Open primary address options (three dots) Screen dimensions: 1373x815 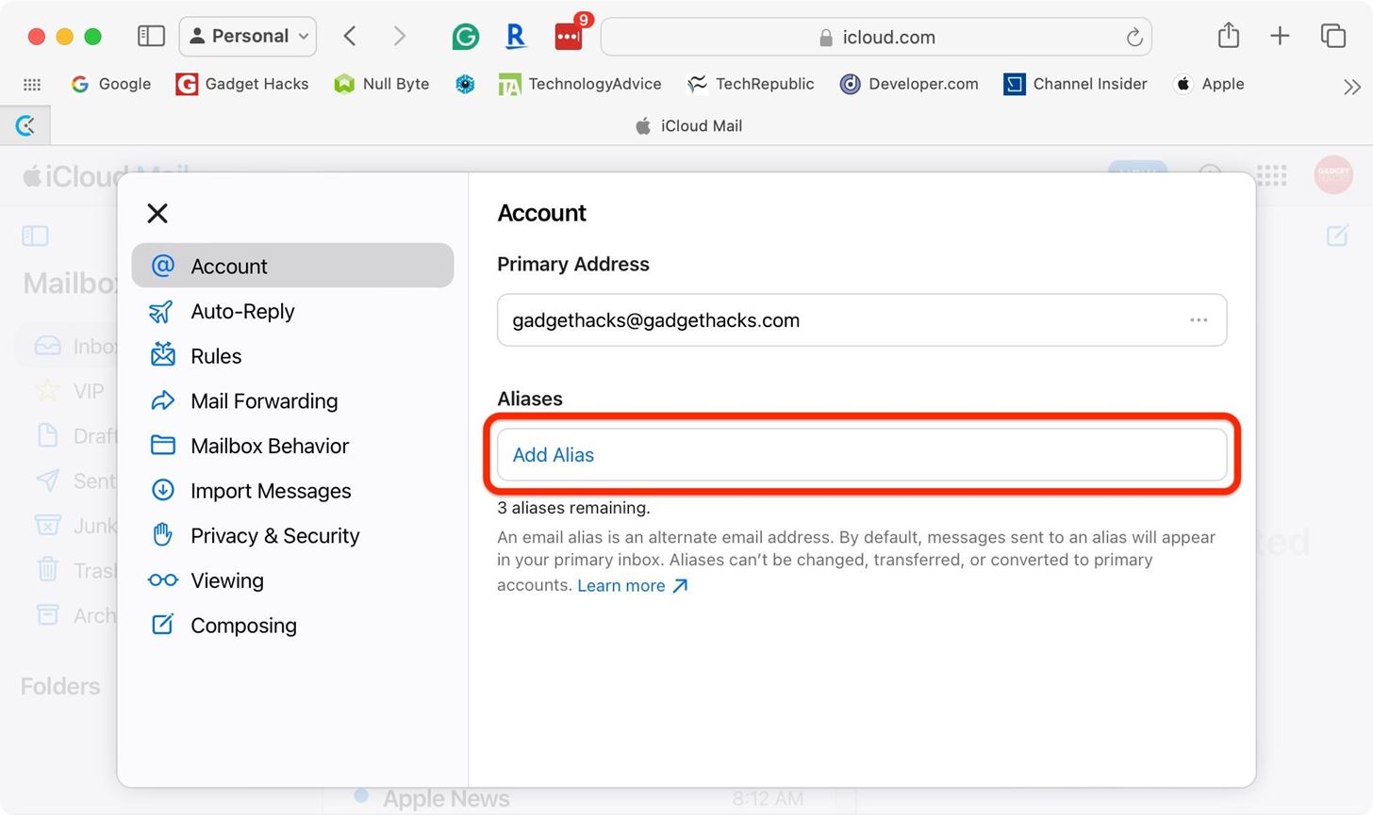coord(1199,320)
